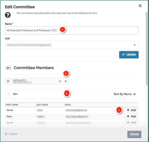
Task: Click the FIRST NAME column header
Action: (x=12, y=105)
